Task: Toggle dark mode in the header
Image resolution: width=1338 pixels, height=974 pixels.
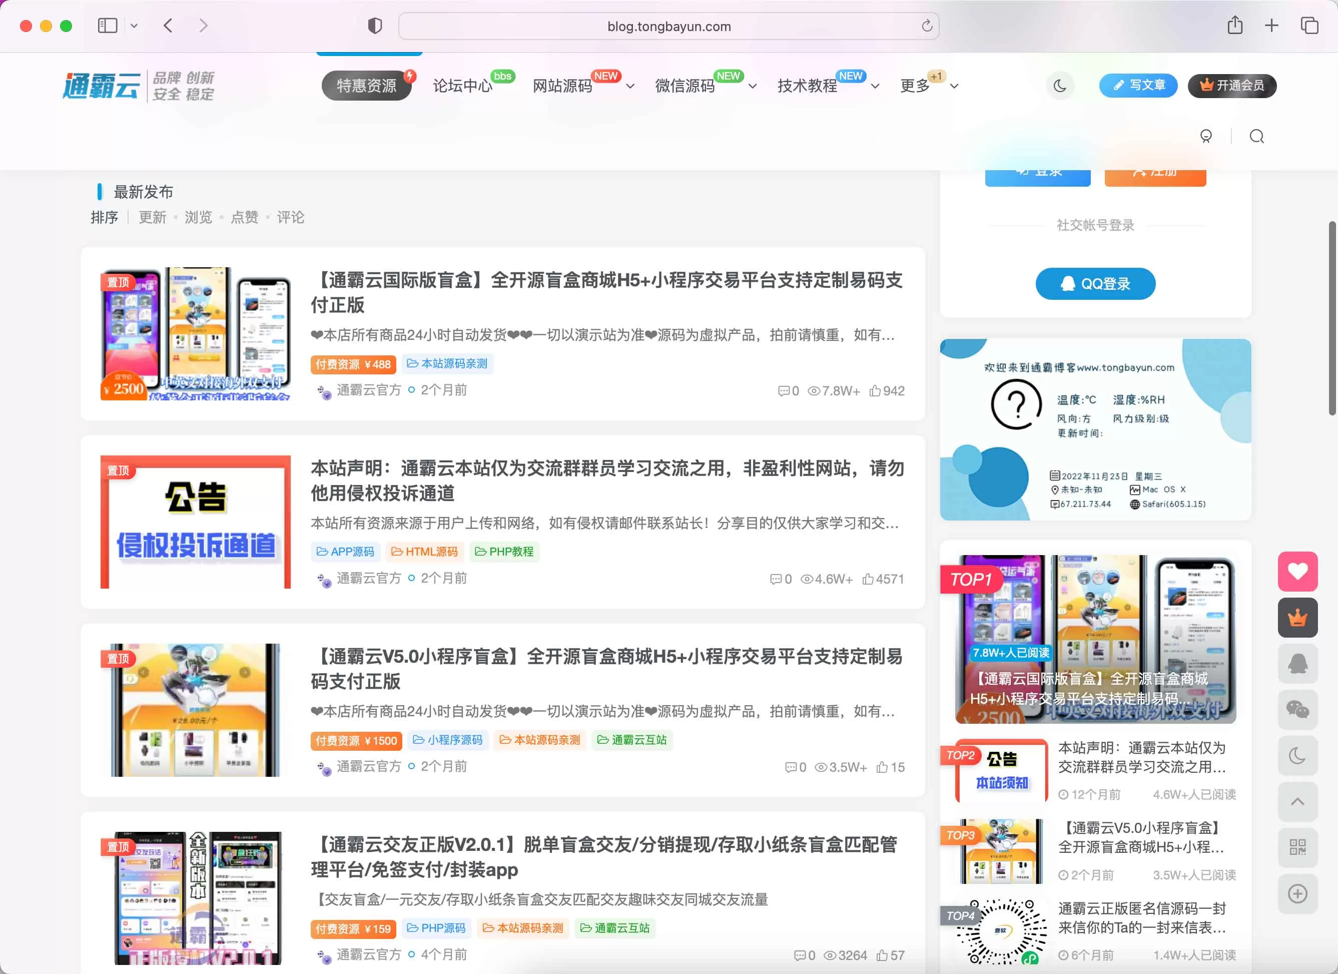Action: [x=1060, y=86]
